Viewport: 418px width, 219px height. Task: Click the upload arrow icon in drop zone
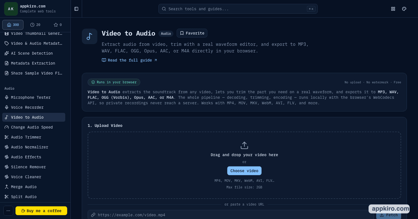pos(244,145)
